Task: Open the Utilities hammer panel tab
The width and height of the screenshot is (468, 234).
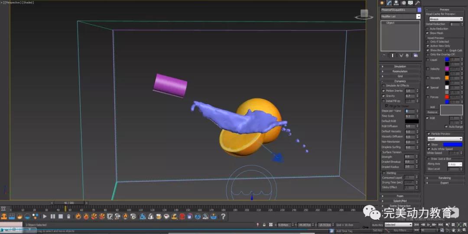Action: pyautogui.click(x=418, y=3)
